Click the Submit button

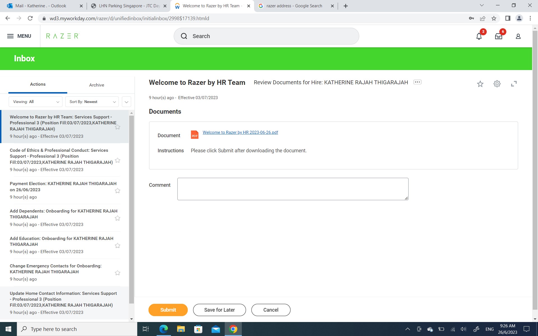(168, 310)
